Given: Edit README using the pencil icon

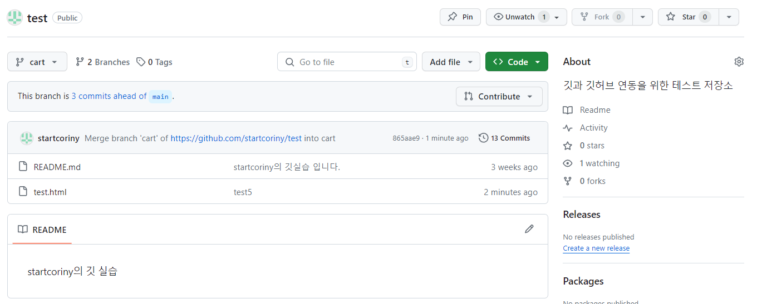Looking at the screenshot, I should pos(529,229).
